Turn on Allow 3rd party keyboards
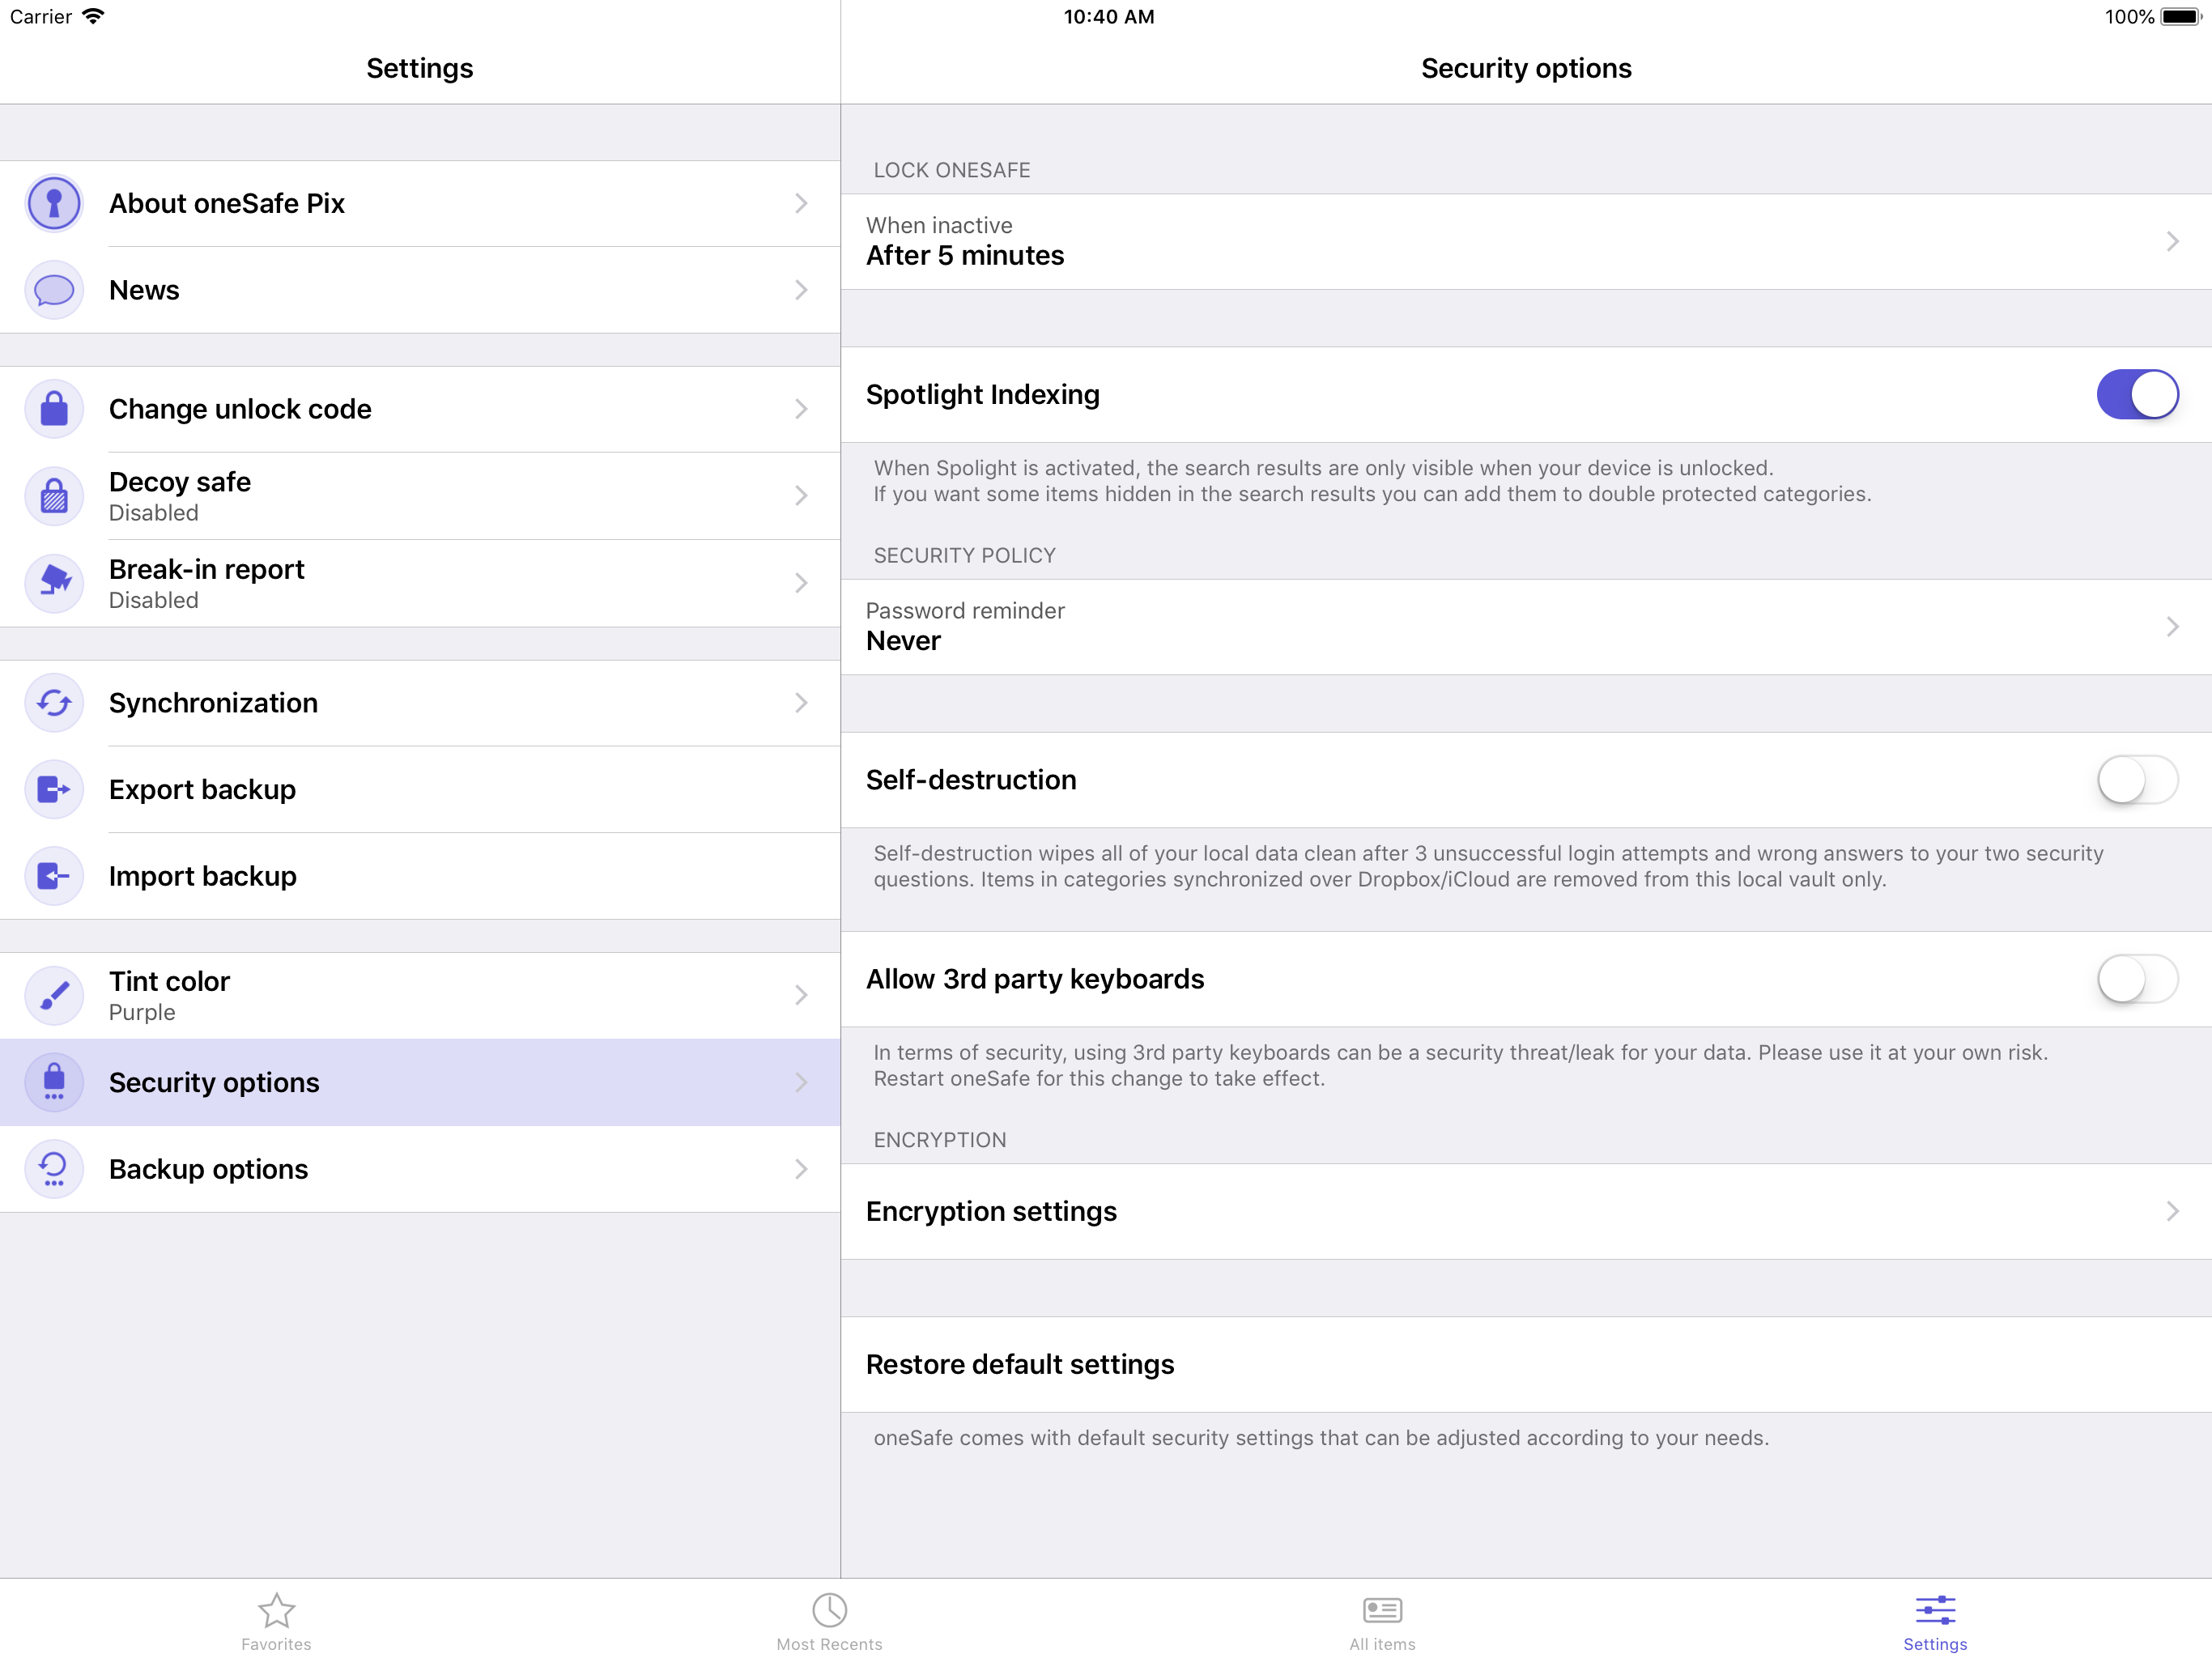Viewport: 2212px width, 1658px height. pyautogui.click(x=2136, y=979)
